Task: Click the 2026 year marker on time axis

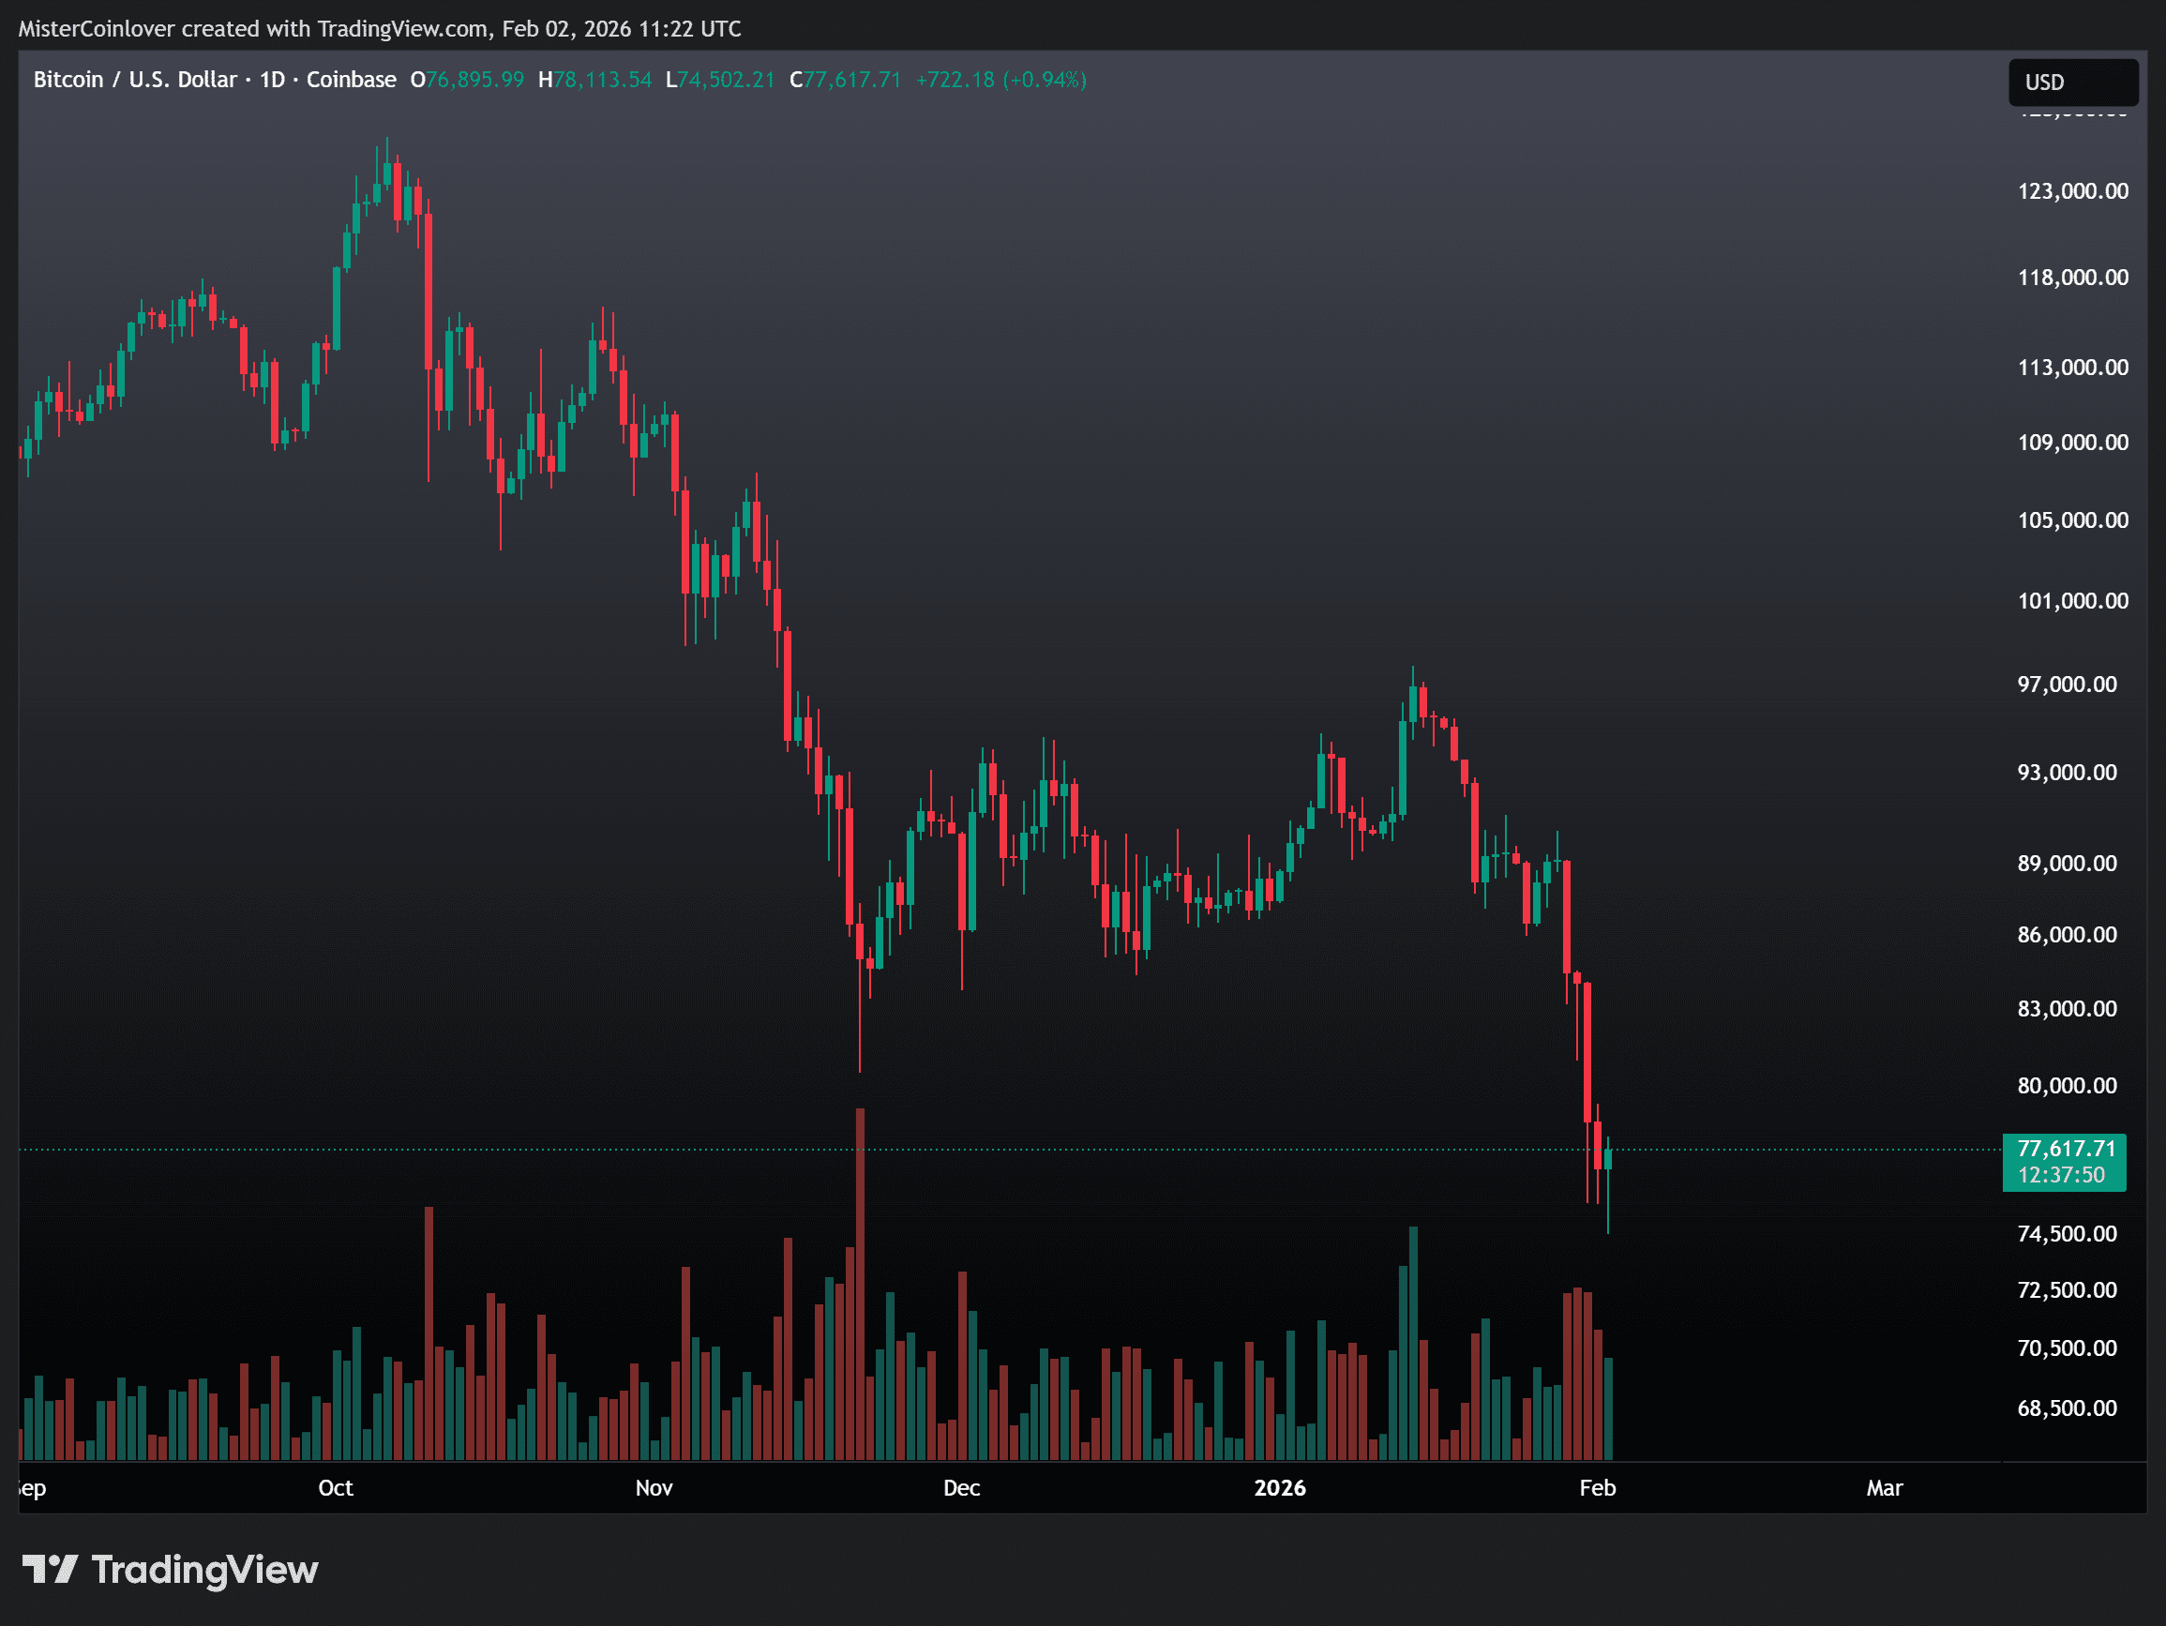Action: pos(1279,1488)
